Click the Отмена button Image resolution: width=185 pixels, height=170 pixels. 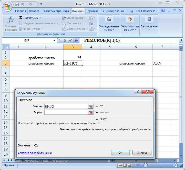[142, 153]
